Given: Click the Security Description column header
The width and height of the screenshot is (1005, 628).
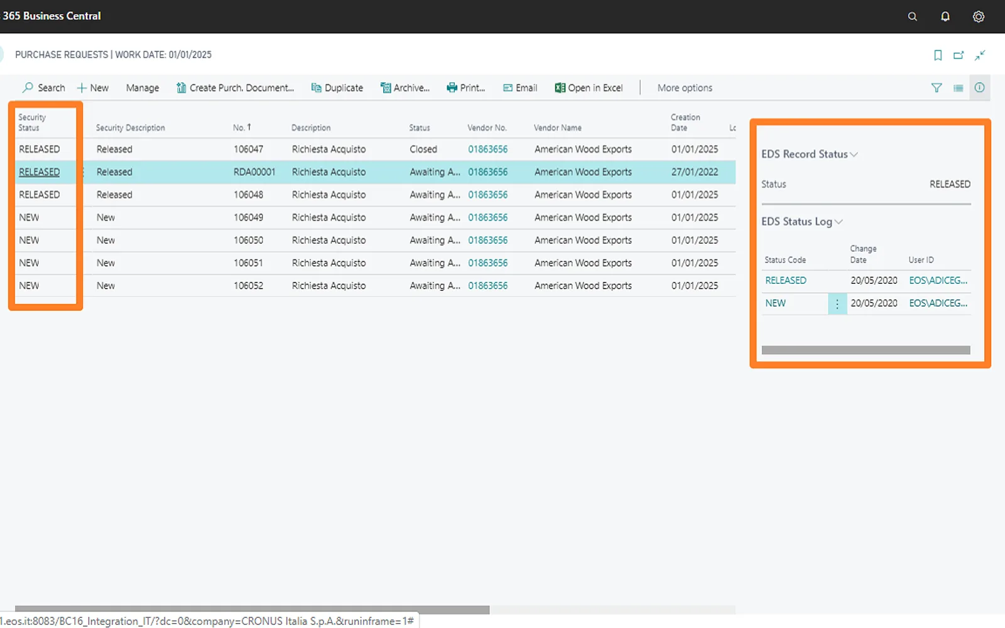Looking at the screenshot, I should [130, 127].
